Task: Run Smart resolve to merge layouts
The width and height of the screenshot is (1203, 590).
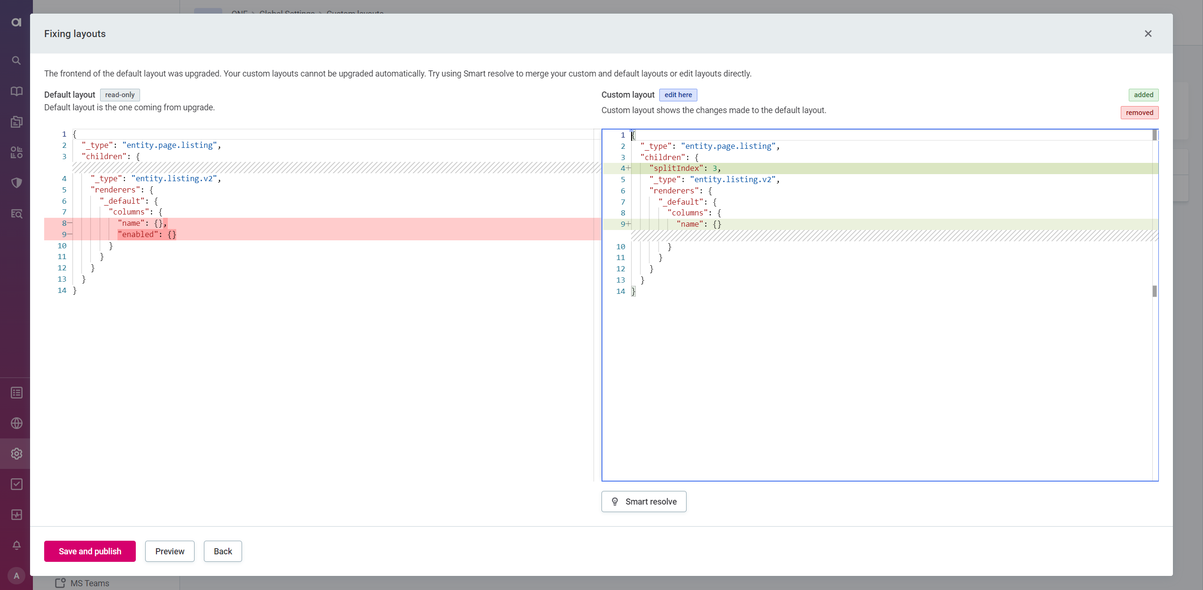Action: 643,501
